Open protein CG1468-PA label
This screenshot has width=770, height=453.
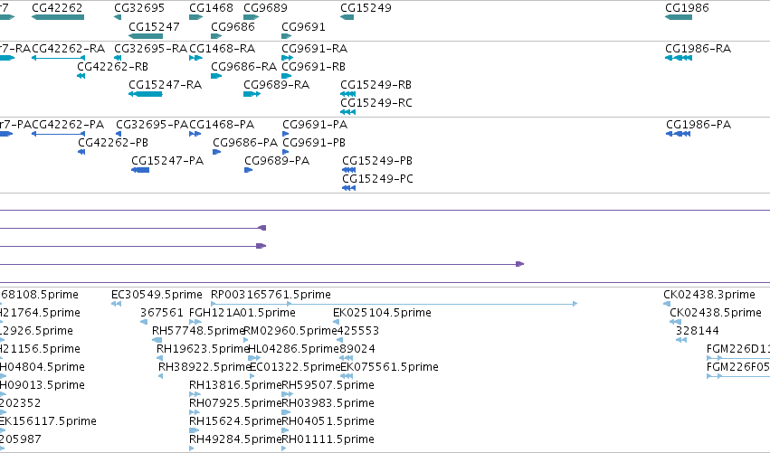point(222,125)
